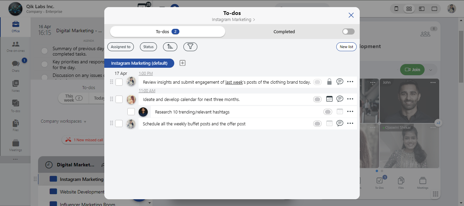Expand the Instagram Marketing breadcrumb chevron
Viewport: 464px width, 206px height.
pyautogui.click(x=254, y=20)
